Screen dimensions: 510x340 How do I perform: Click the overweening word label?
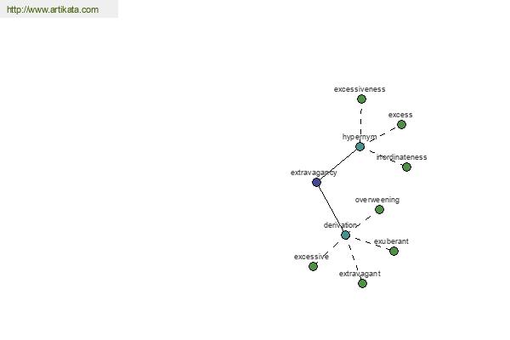point(377,200)
